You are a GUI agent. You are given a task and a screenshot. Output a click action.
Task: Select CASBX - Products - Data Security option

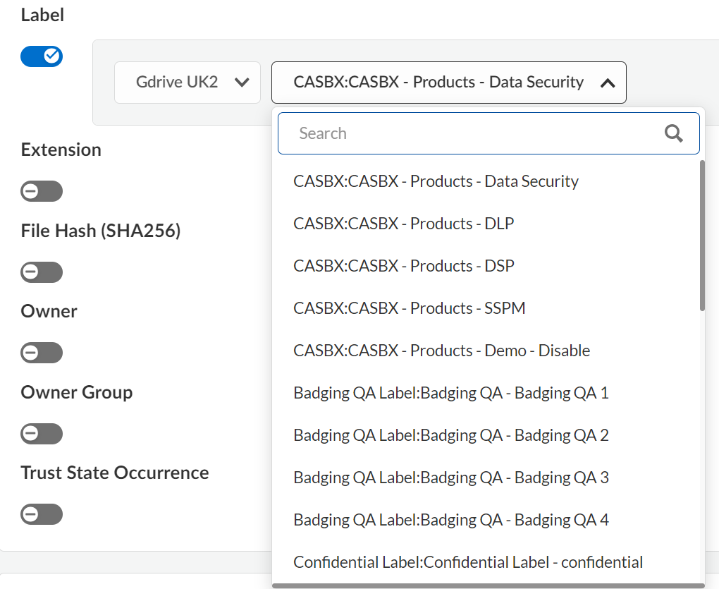pyautogui.click(x=436, y=181)
